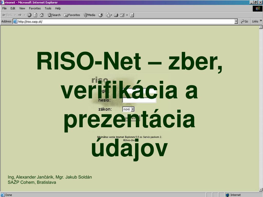Click the Back navigation button

tap(7, 15)
